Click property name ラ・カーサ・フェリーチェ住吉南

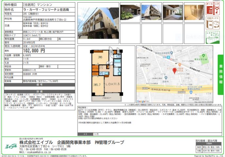[x=46, y=9]
